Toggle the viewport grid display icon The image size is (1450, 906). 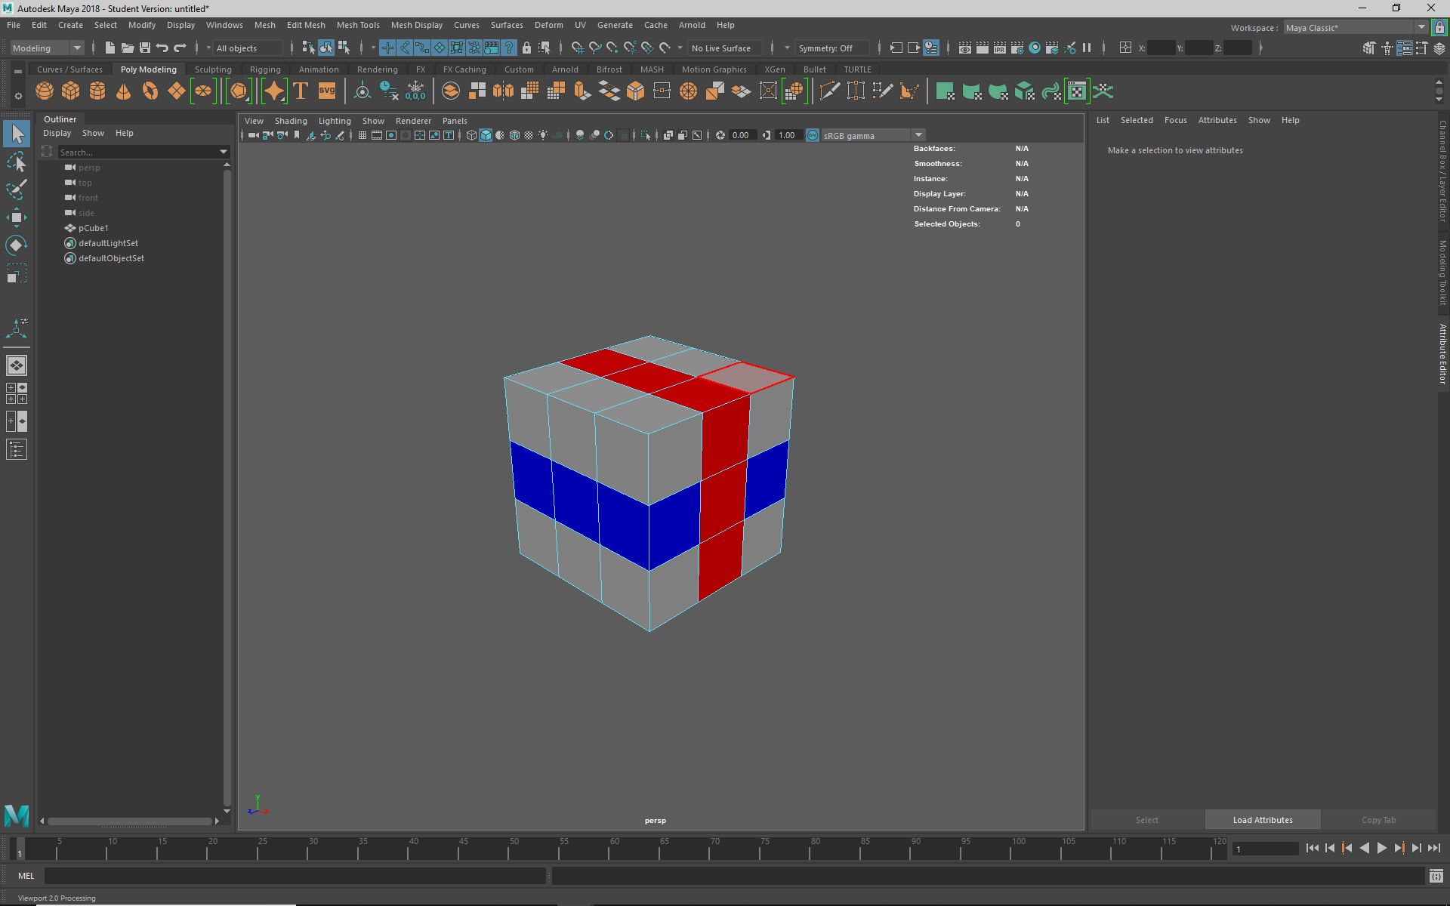tap(362, 135)
